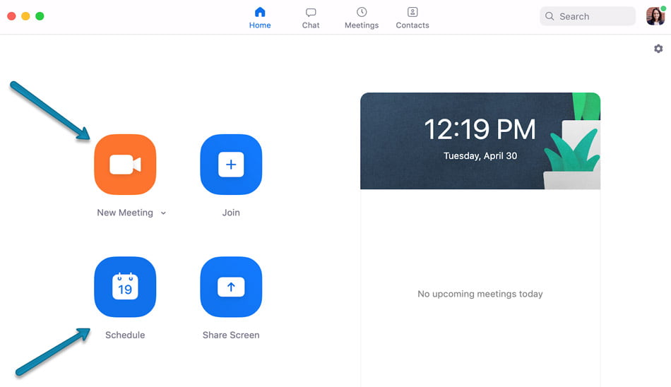Start a New Meeting with the orange camera icon
The height and width of the screenshot is (387, 671).
pyautogui.click(x=125, y=165)
